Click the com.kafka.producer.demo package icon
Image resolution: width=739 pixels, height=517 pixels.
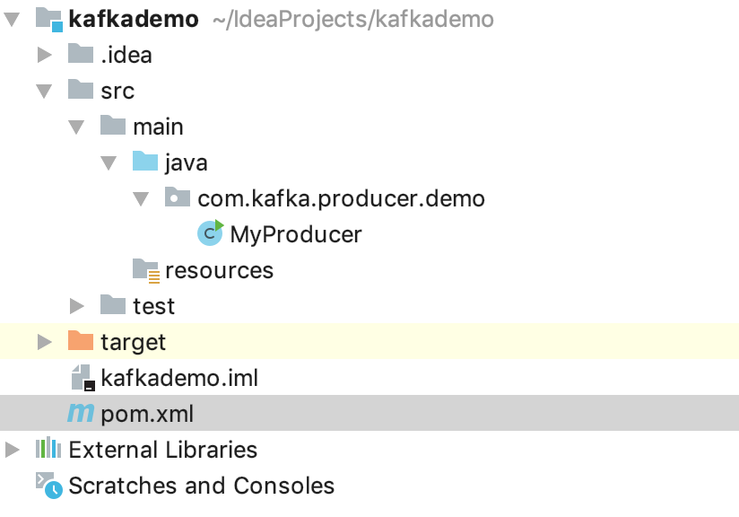(178, 198)
